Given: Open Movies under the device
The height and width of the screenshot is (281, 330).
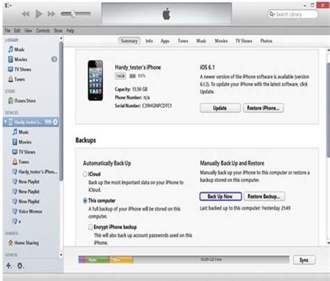Looking at the screenshot, I should pyautogui.click(x=22, y=142).
